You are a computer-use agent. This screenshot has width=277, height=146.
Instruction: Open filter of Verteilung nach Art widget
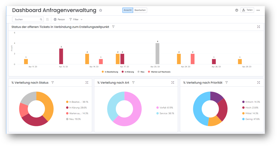[133, 83]
